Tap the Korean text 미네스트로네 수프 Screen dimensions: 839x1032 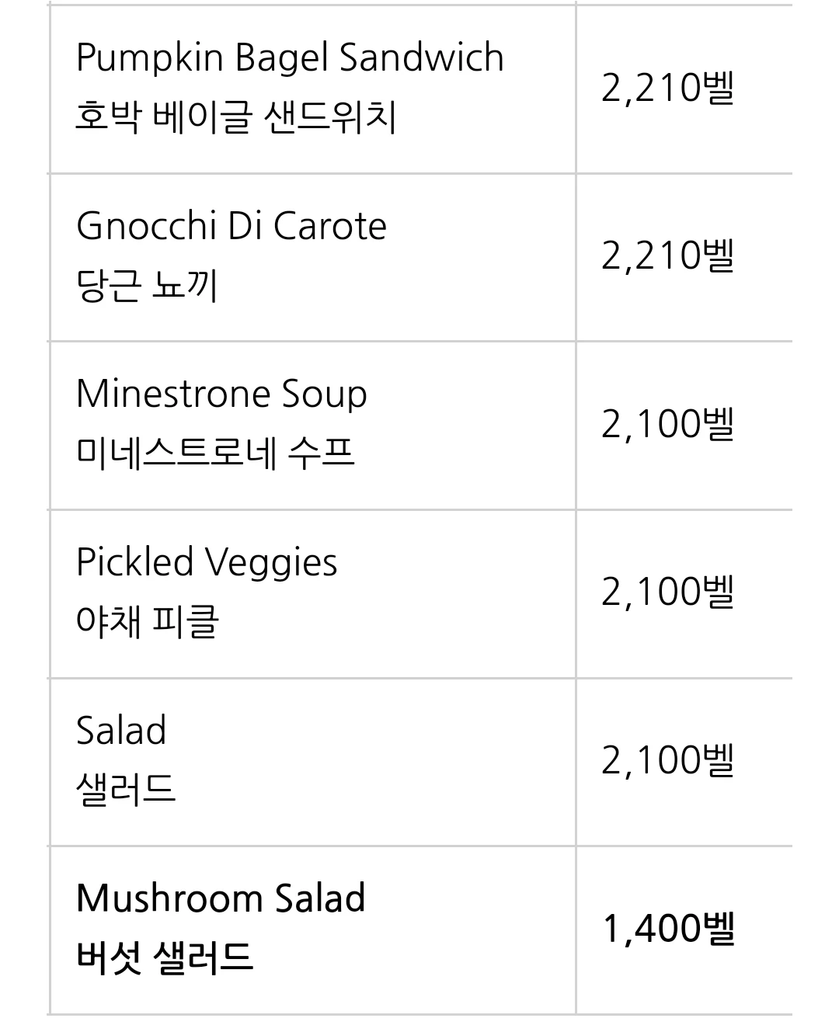[215, 453]
